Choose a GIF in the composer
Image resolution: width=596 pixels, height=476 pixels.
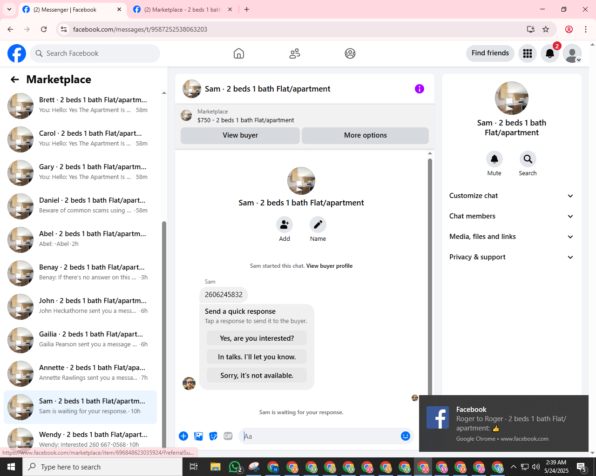tap(228, 436)
